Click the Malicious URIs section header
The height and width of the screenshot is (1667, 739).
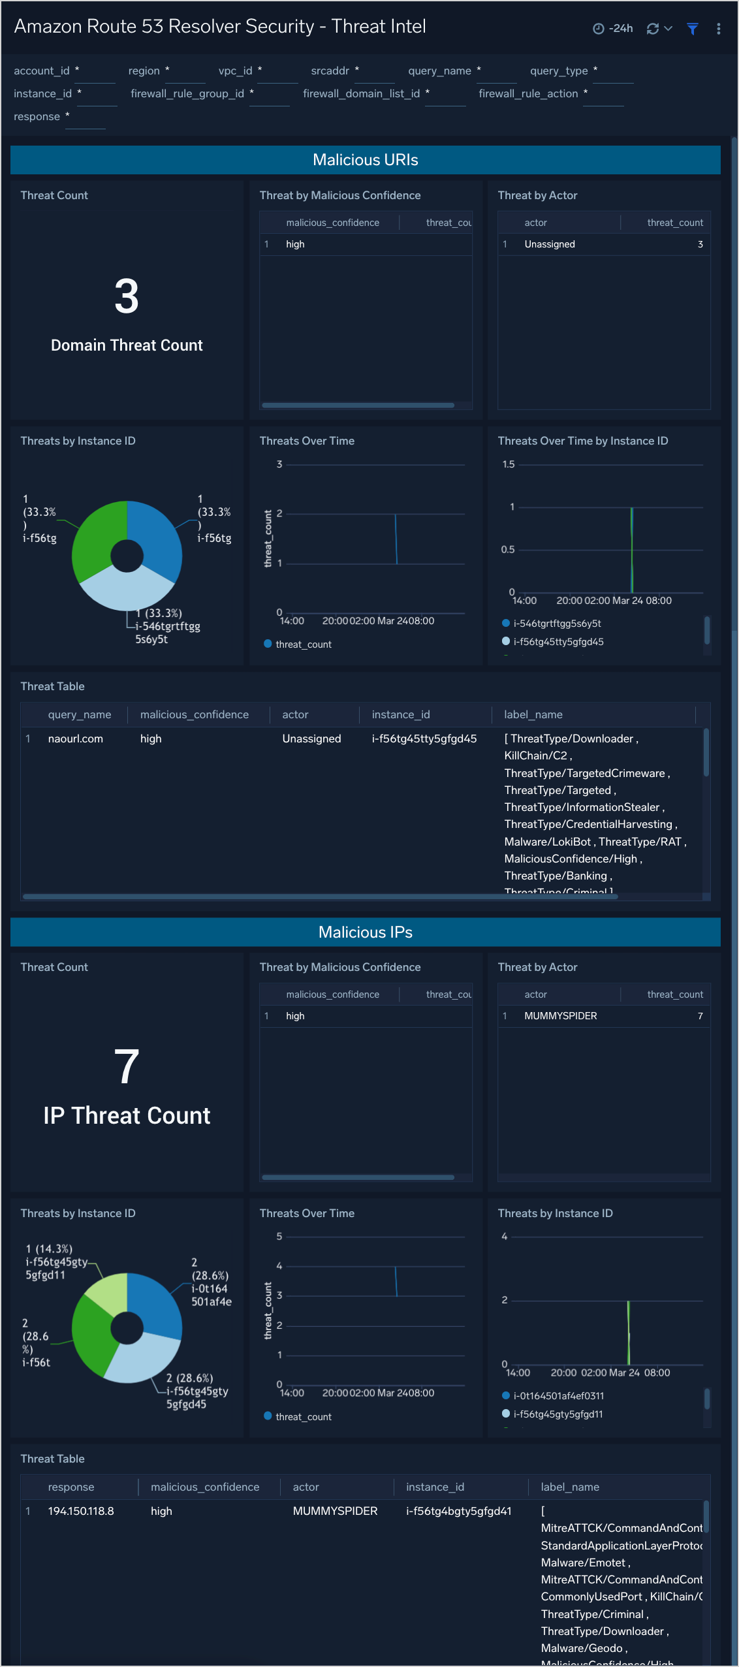pyautogui.click(x=365, y=160)
